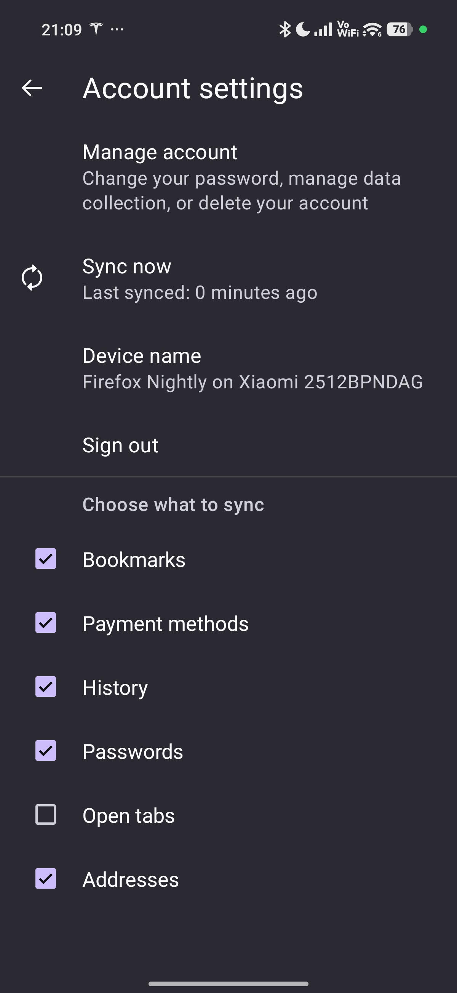Uncheck the Bookmarks sync checkbox
Image resolution: width=457 pixels, height=993 pixels.
pyautogui.click(x=45, y=559)
